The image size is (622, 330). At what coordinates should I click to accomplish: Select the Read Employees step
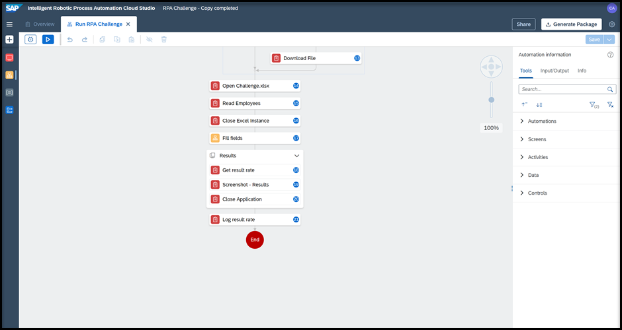point(255,103)
